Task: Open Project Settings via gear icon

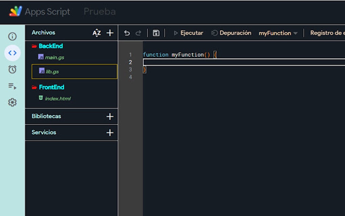Action: (x=12, y=102)
